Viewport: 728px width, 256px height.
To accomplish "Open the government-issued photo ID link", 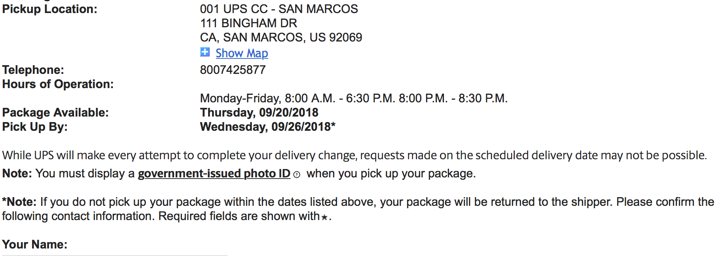I will click(214, 173).
